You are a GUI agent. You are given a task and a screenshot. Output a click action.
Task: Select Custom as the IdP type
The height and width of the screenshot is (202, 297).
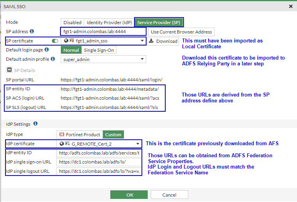click(113, 135)
